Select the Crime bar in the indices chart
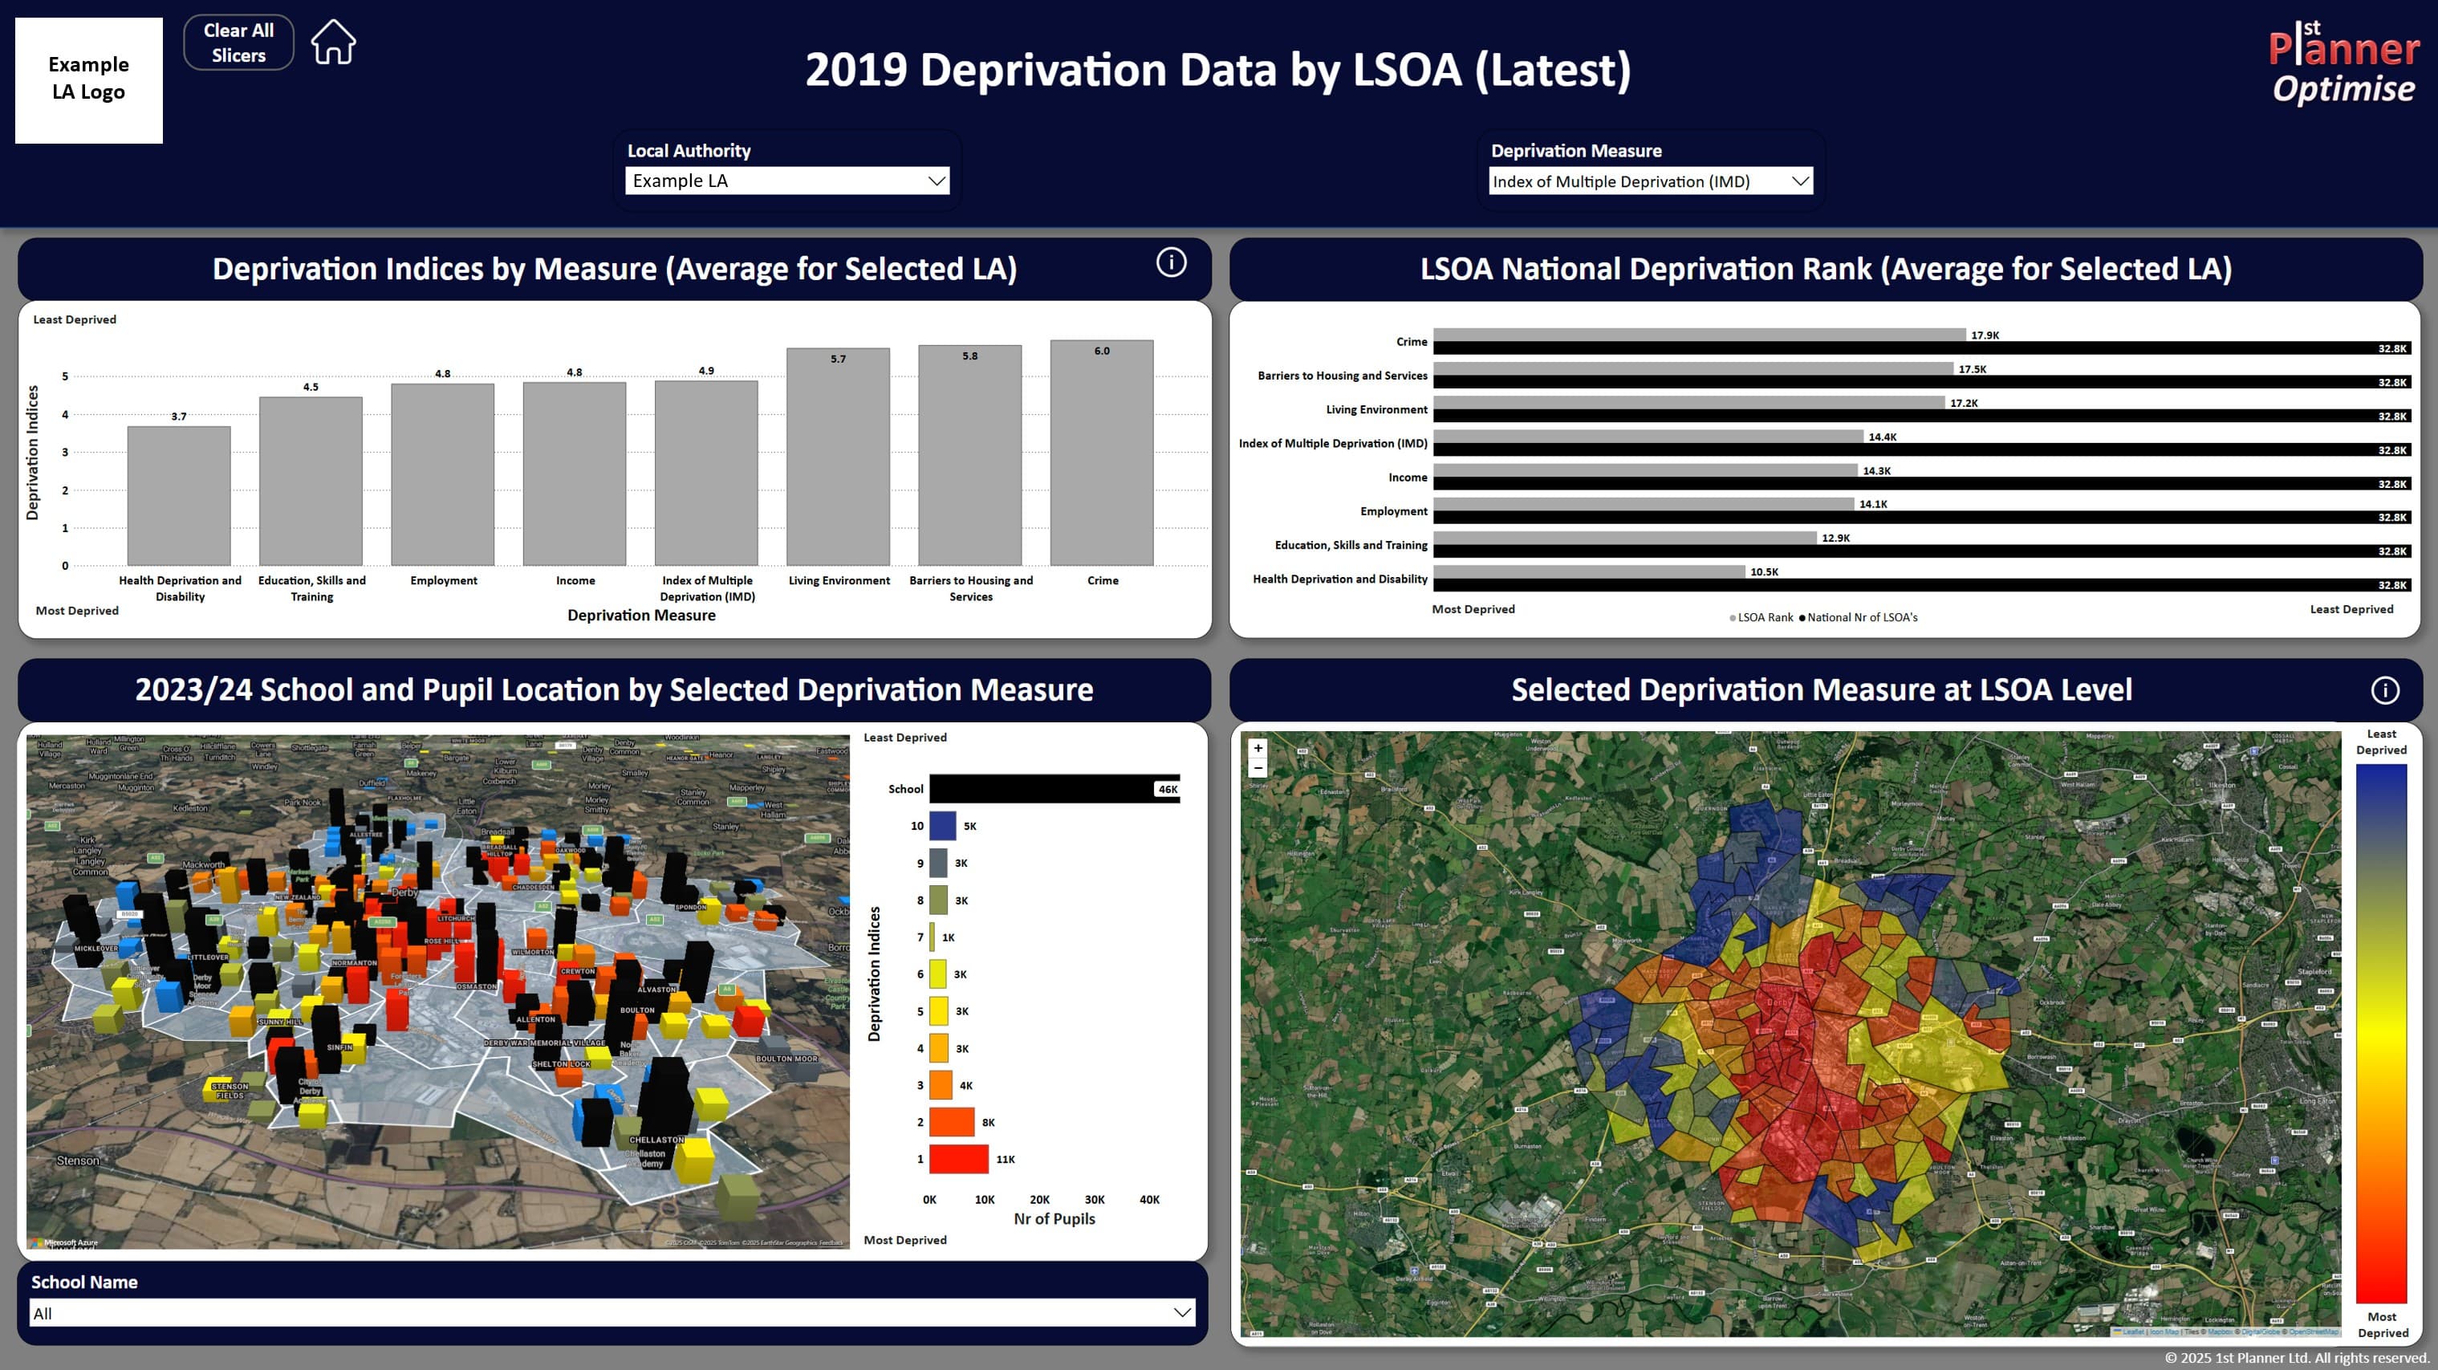2438x1370 pixels. coord(1102,454)
